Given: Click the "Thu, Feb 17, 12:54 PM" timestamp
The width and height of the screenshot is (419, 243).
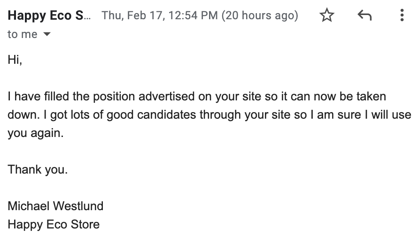Looking at the screenshot, I should point(160,15).
